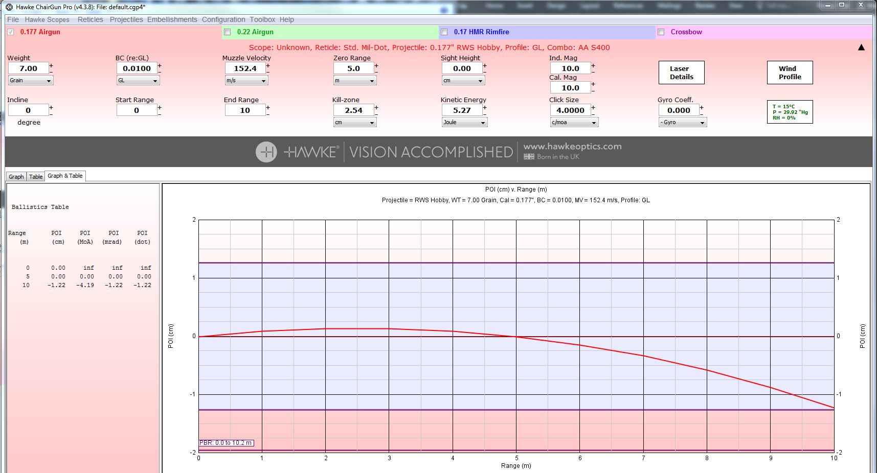The image size is (877, 473).
Task: Increase End Range with plus stepper
Action: (268, 107)
